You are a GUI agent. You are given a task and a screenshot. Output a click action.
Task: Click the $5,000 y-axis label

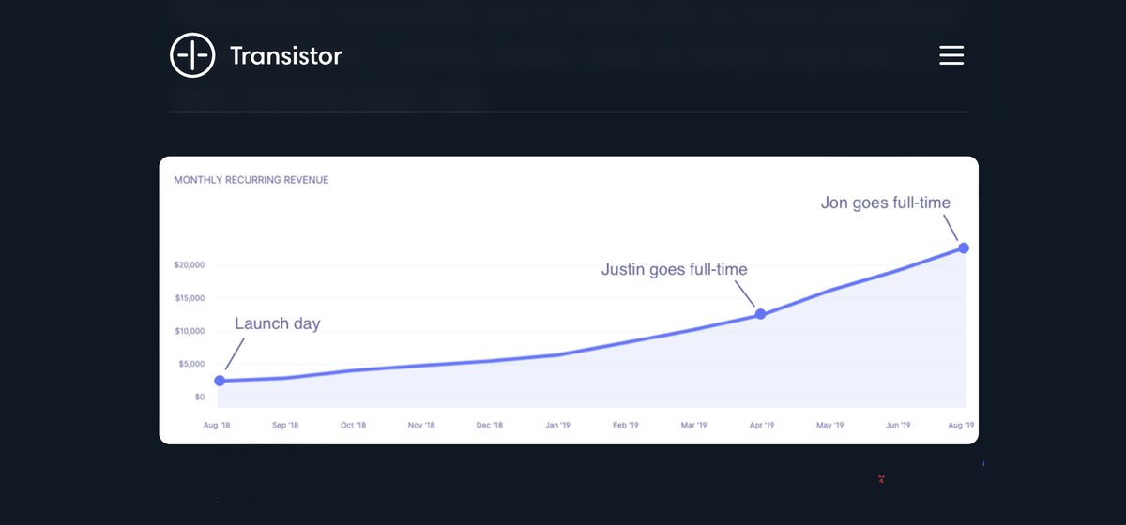tap(190, 364)
